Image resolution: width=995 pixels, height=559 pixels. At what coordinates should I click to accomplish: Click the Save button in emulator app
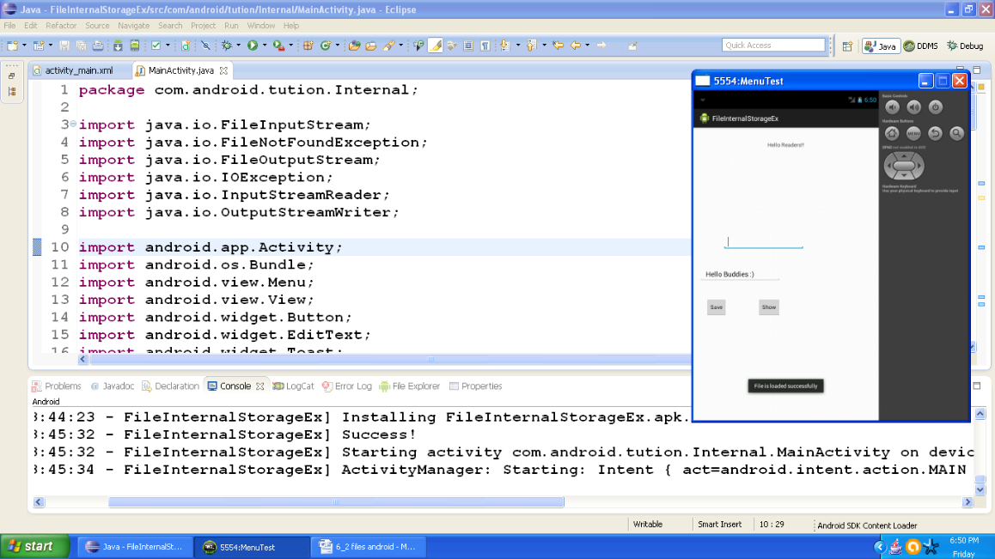[x=717, y=307]
